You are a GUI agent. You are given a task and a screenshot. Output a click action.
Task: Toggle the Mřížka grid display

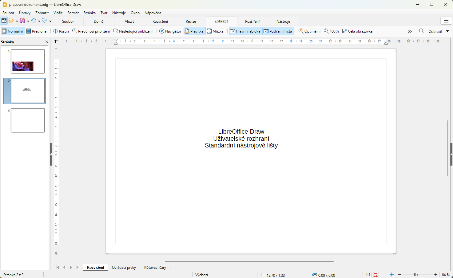(215, 31)
